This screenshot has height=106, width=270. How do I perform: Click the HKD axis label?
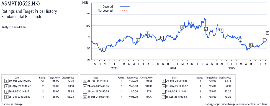pyautogui.click(x=85, y=2)
